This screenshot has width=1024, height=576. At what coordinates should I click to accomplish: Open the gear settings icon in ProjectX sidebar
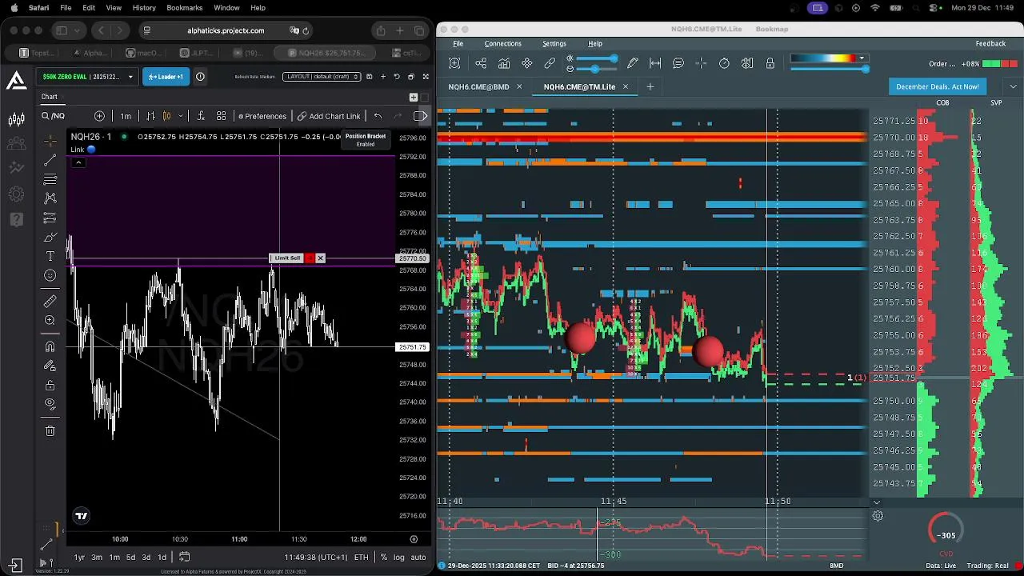pos(16,194)
